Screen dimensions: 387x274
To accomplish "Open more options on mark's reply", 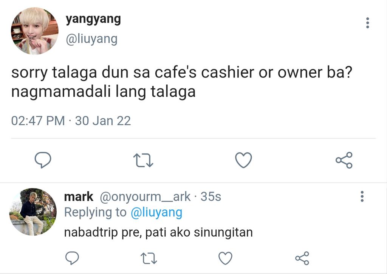I will pos(362,196).
